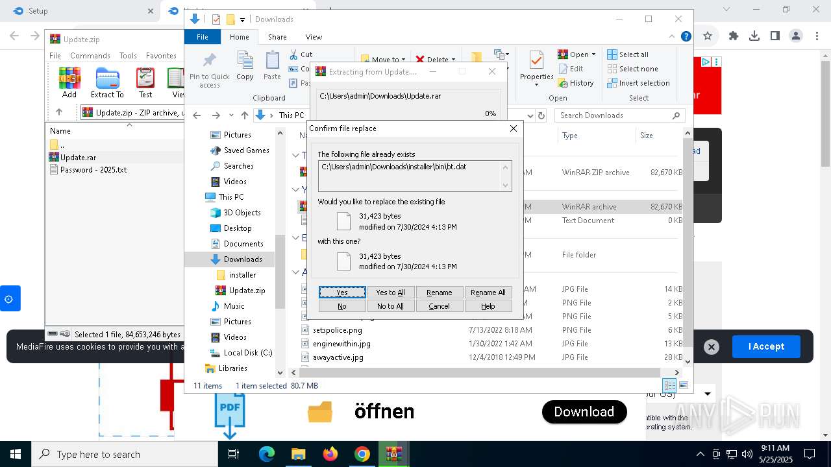Choose Yes to All for file replace

390,293
